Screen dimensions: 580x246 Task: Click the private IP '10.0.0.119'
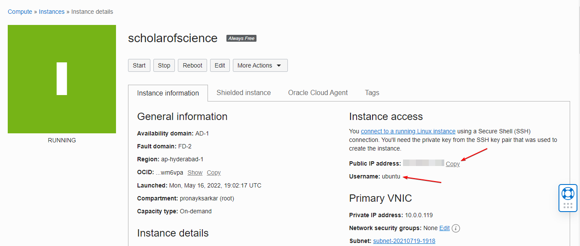pos(419,215)
